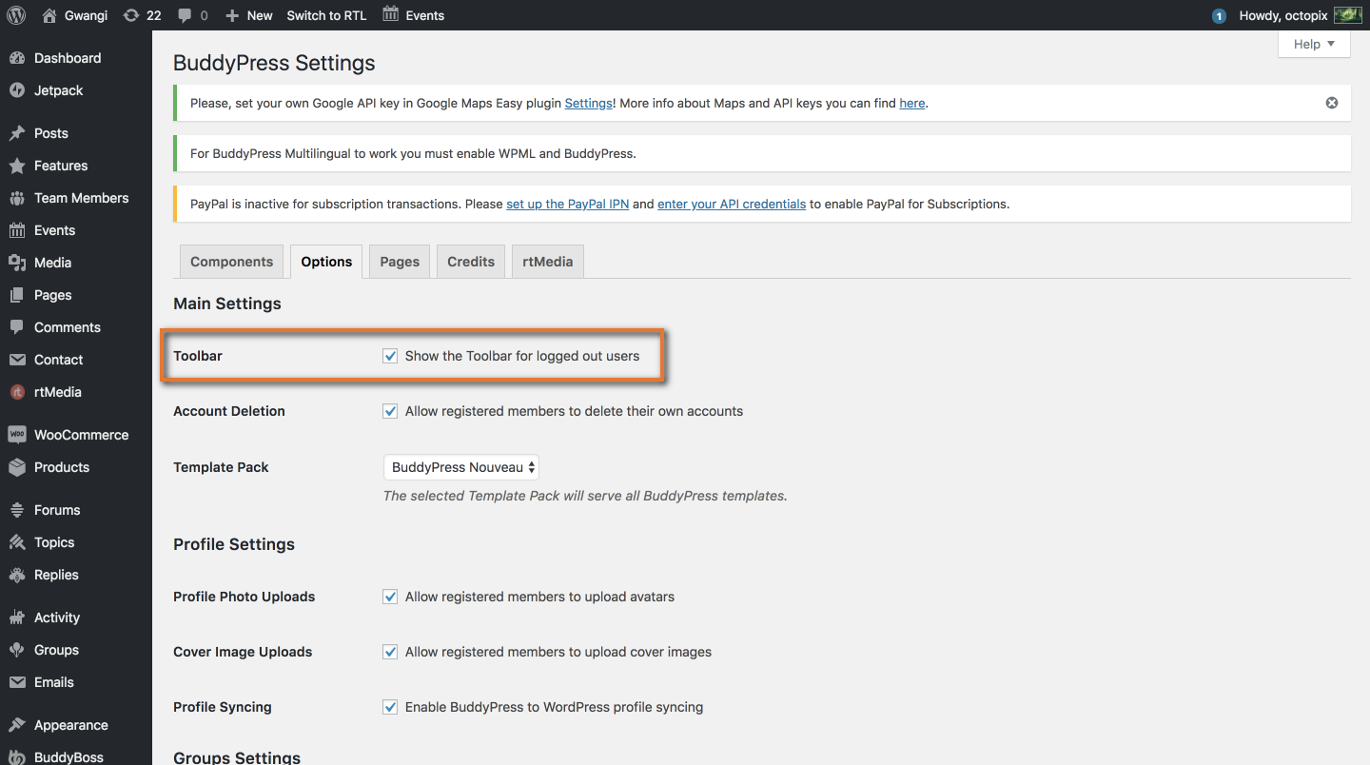This screenshot has height=765, width=1370.
Task: Click the plus New icon
Action: point(232,16)
